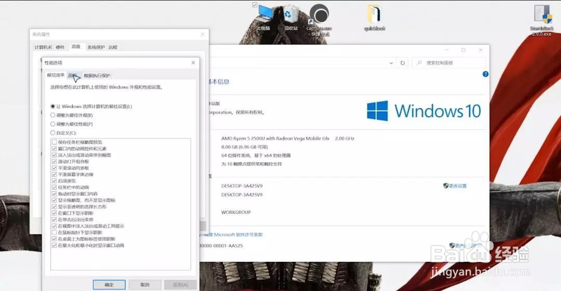Open the 更改设置 link
561x291 pixels.
(458, 186)
